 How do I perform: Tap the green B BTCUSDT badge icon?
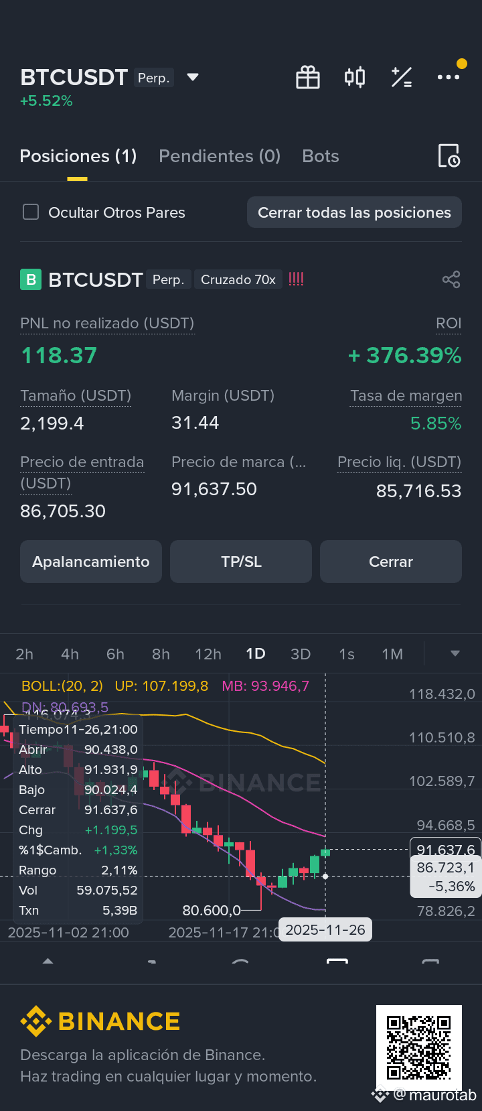pyautogui.click(x=31, y=279)
